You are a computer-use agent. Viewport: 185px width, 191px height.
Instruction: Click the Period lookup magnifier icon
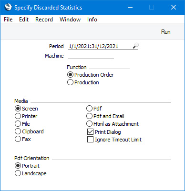tap(135, 46)
